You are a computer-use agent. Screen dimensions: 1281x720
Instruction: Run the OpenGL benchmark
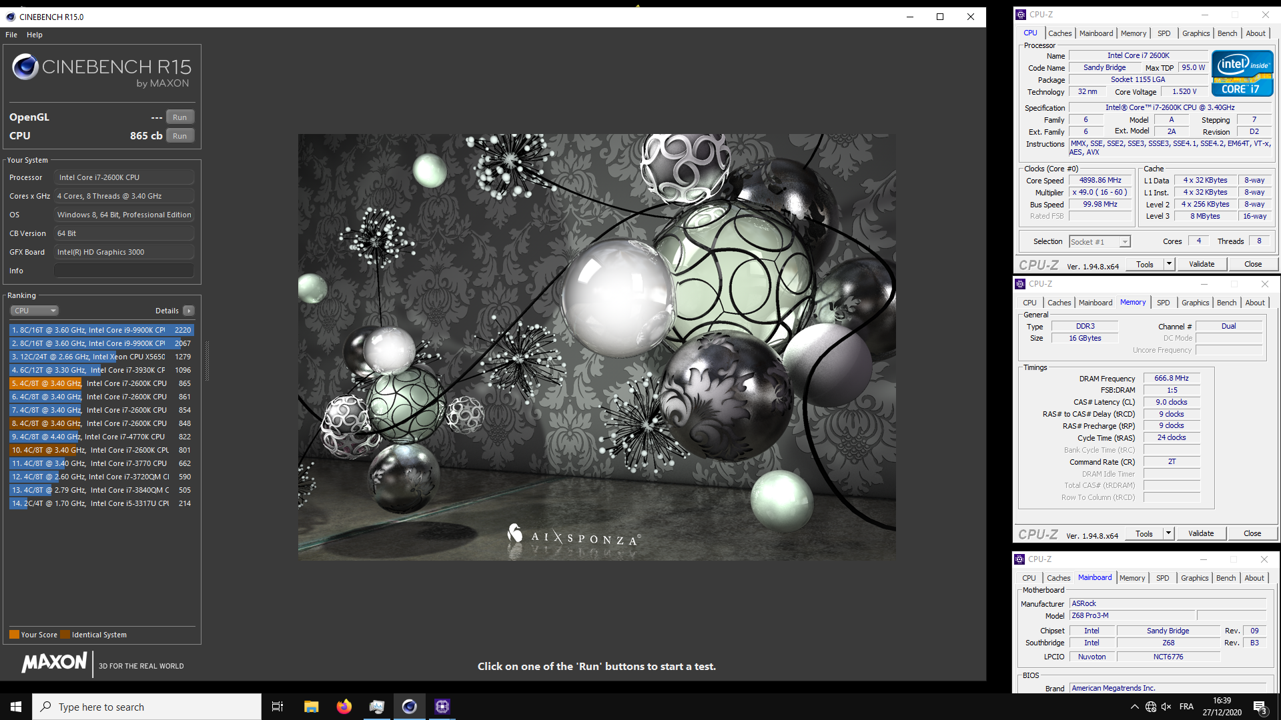click(x=180, y=117)
